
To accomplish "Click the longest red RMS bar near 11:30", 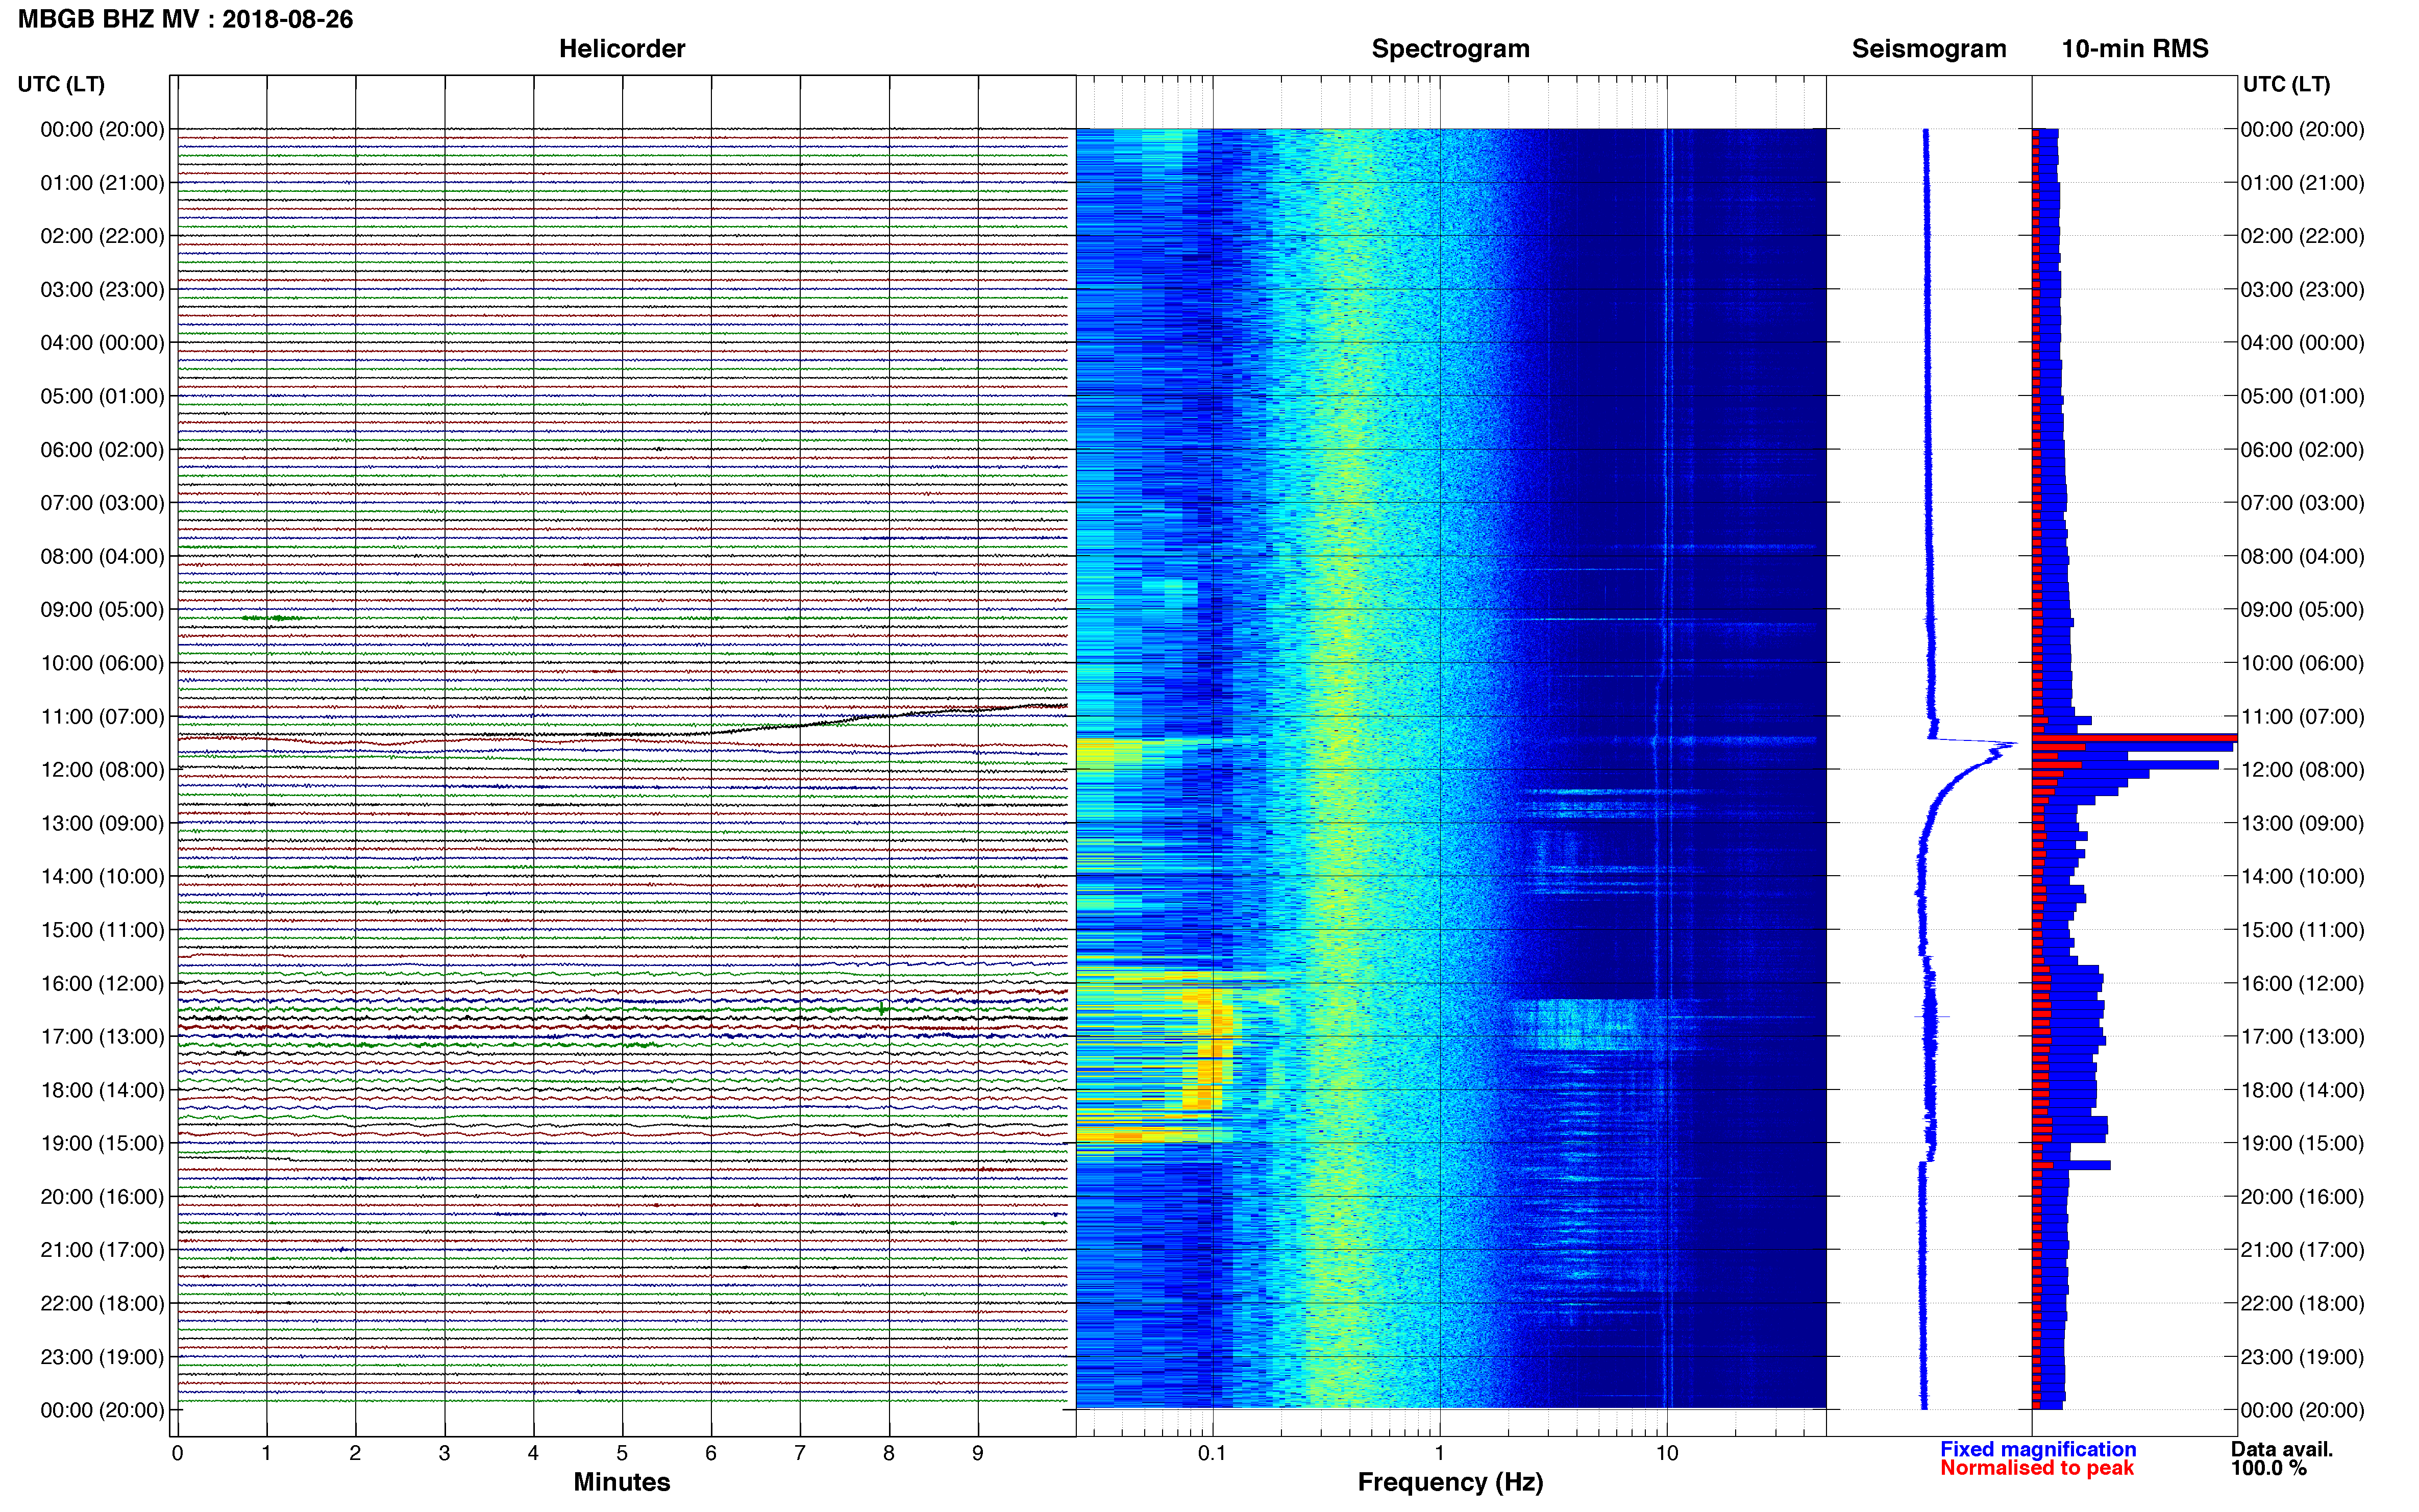I will click(x=2134, y=738).
